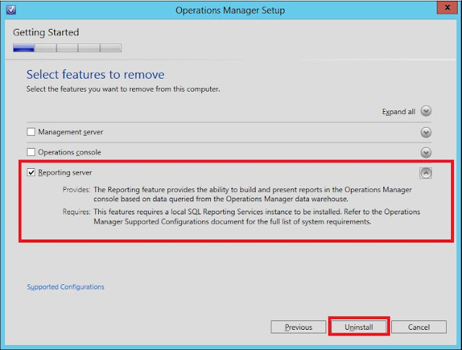
Task: Cancel the setup wizard
Action: [419, 327]
